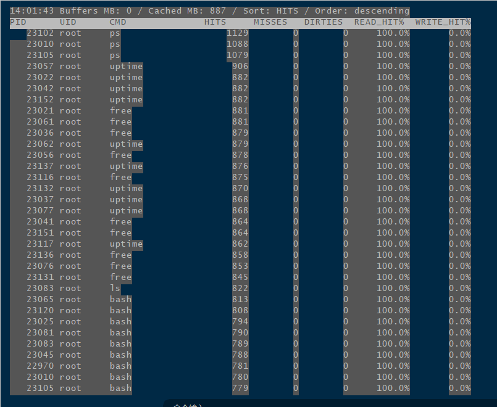This screenshot has width=497, height=407.
Task: Click 'Sort: HITS' in status line
Action: pos(270,10)
